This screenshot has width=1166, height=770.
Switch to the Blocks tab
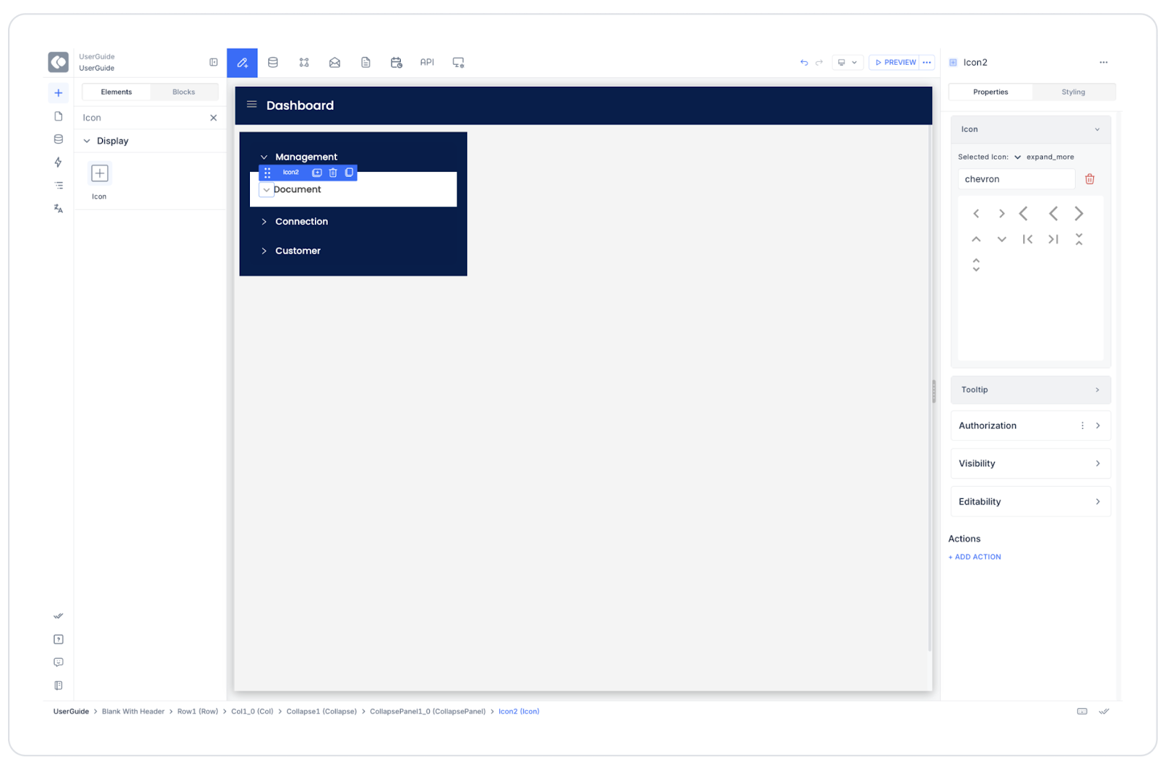click(184, 93)
